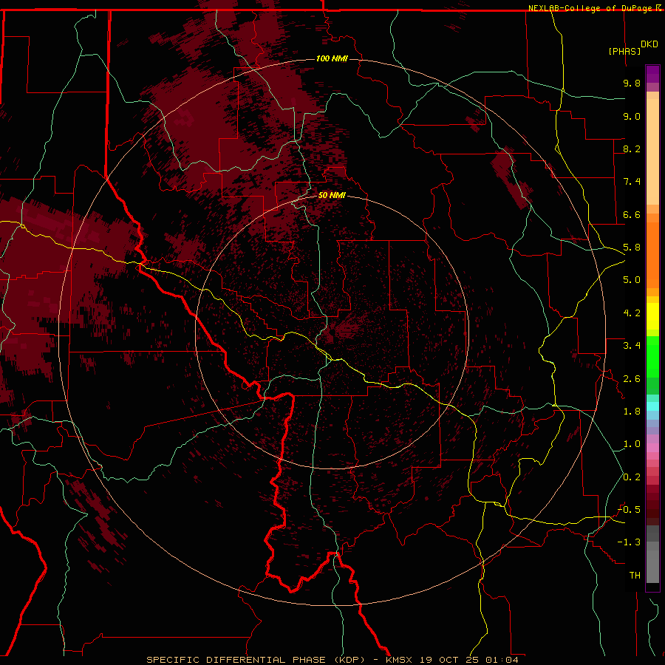Click the 5.8 value on color scale
665x665 pixels.
pos(632,248)
